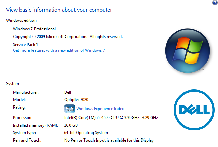Screen dimensions: 218x147
Task: Click the Microsoft Corporation copyright line
Action: 68,37
